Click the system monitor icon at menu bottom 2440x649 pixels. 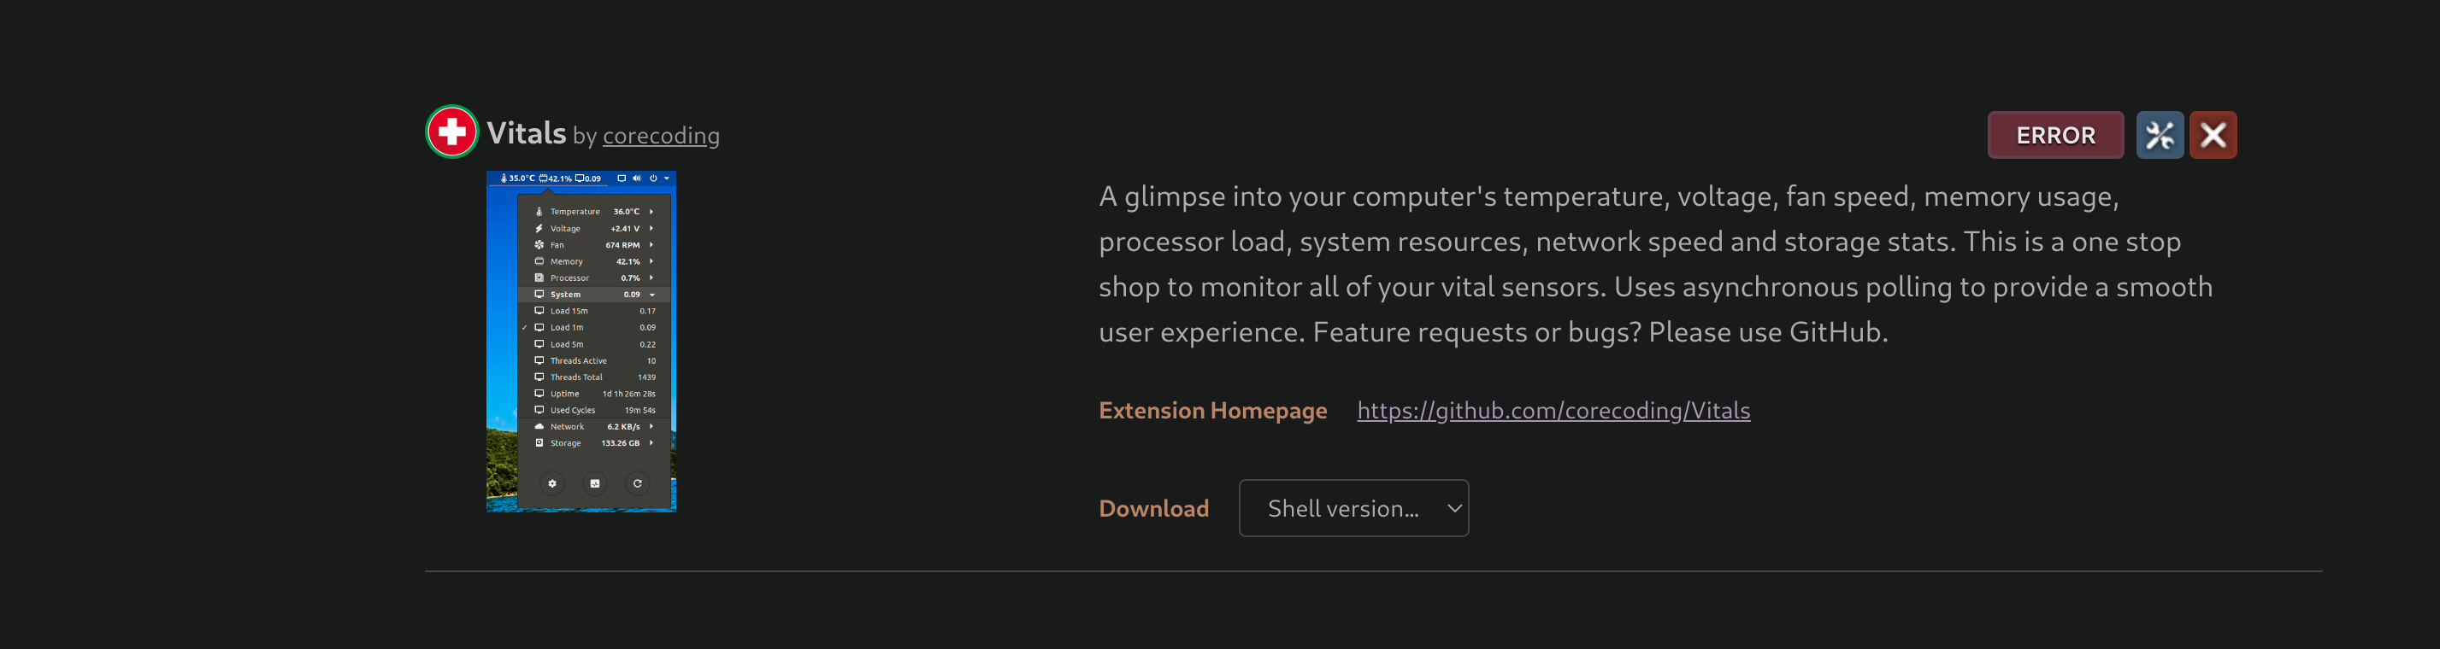point(594,483)
